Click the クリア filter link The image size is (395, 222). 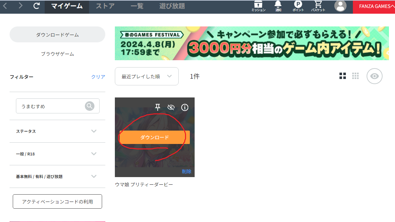(x=98, y=77)
